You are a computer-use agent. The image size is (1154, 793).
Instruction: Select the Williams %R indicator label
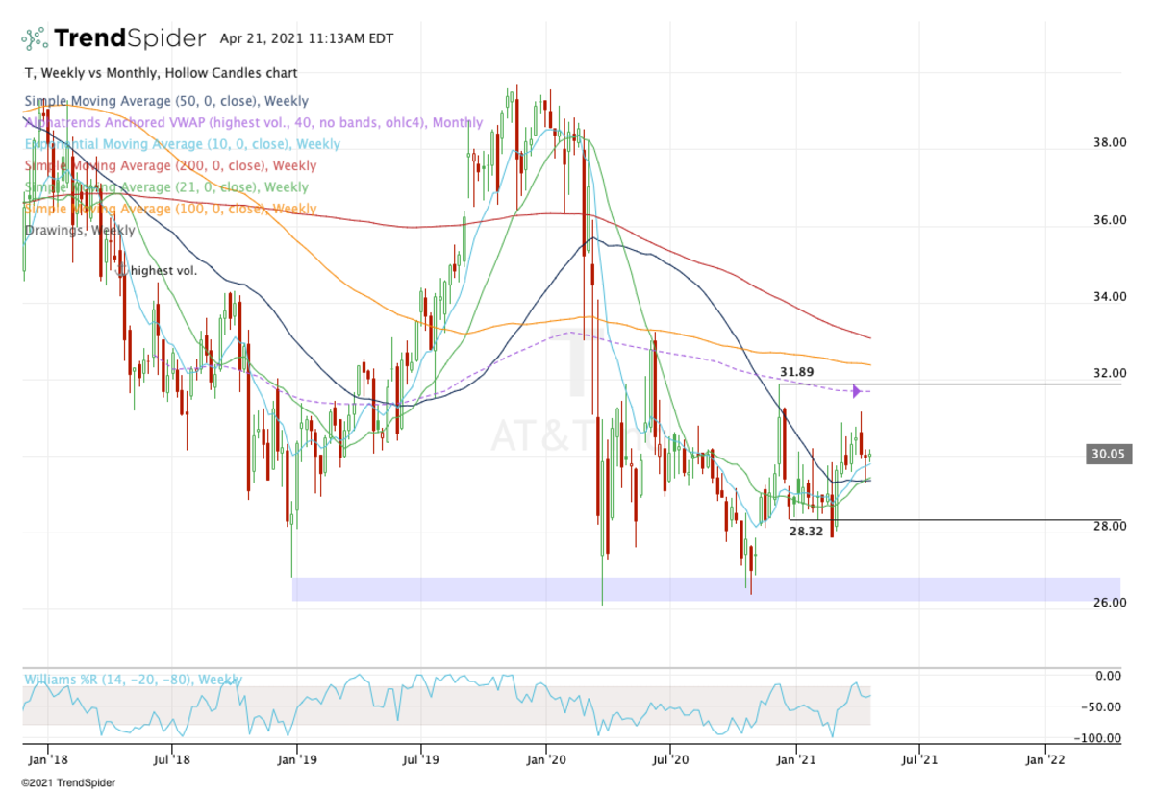[x=133, y=680]
